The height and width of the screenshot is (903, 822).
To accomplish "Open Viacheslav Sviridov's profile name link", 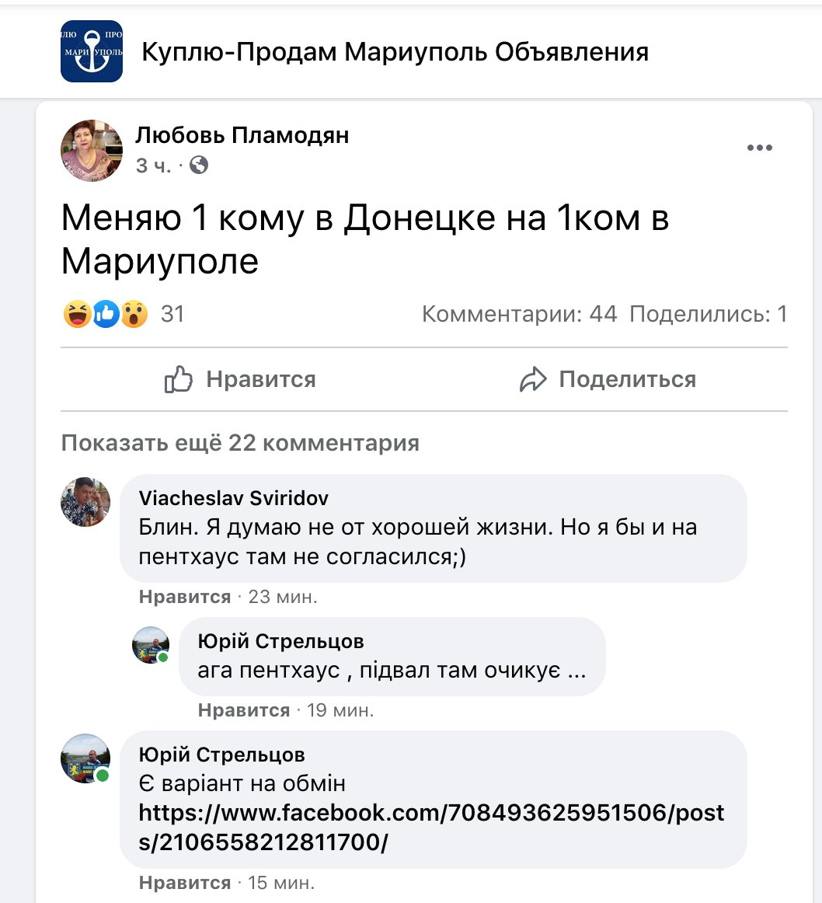I will [x=233, y=498].
